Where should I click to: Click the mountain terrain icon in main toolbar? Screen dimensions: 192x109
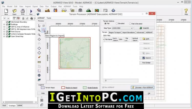point(89,10)
